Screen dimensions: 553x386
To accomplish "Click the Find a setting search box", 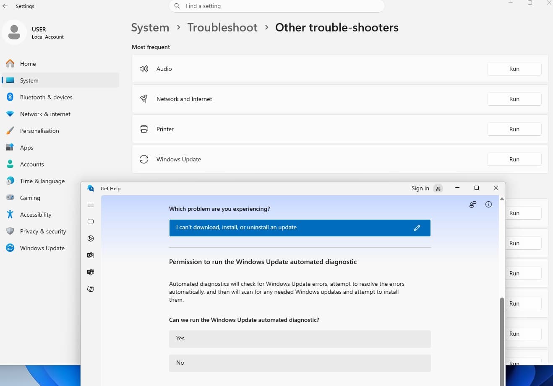I will [x=277, y=6].
